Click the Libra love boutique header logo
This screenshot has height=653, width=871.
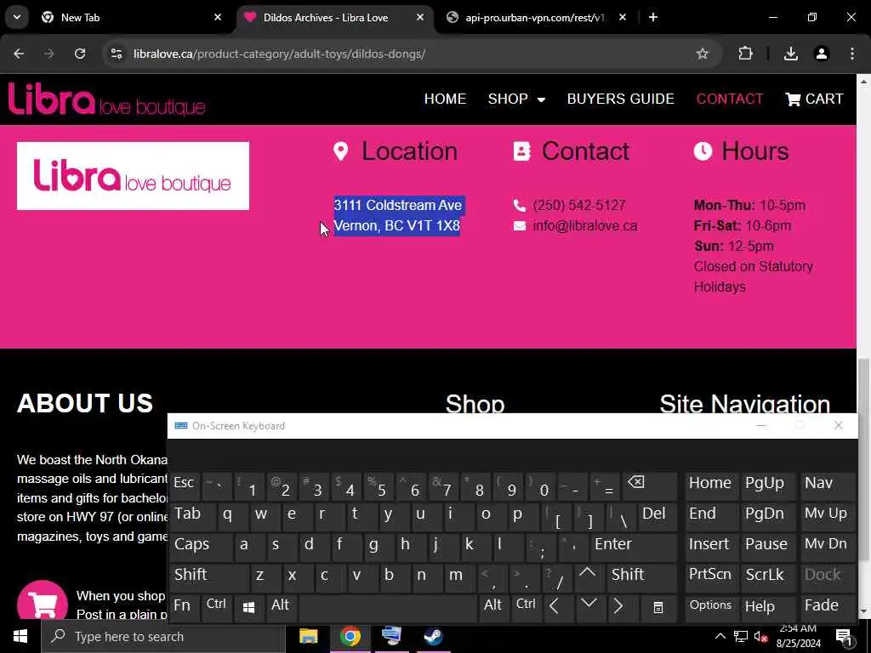pos(106,99)
